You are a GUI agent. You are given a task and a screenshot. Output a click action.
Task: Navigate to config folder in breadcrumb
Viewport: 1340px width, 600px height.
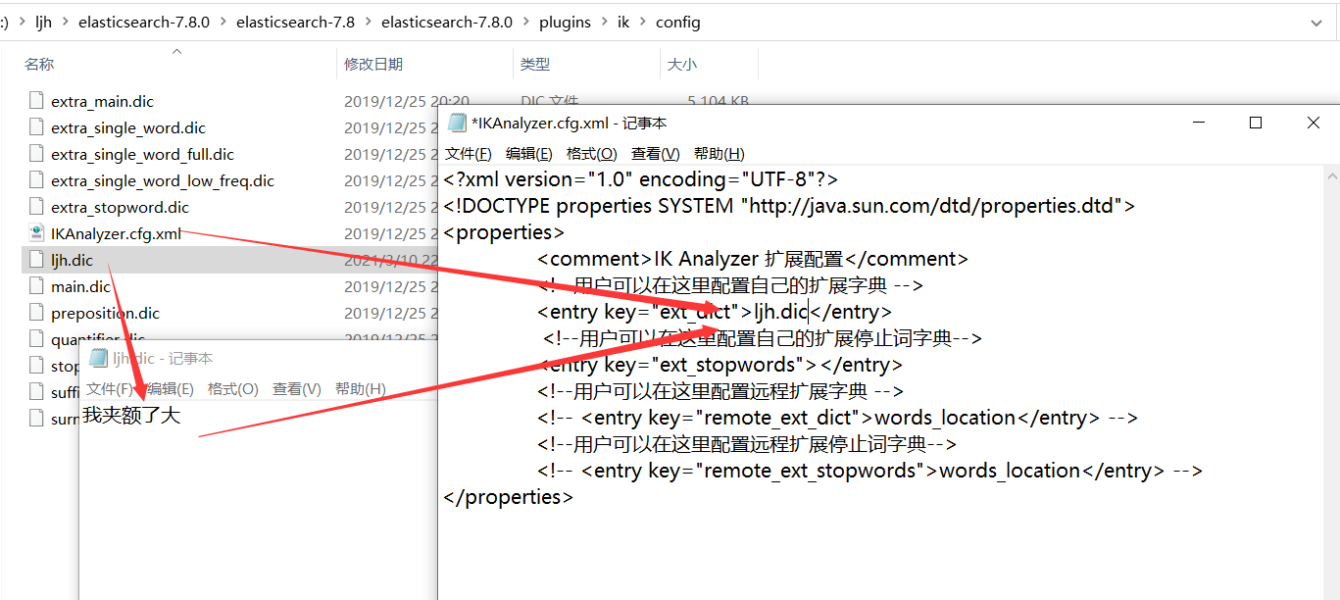pyautogui.click(x=677, y=22)
